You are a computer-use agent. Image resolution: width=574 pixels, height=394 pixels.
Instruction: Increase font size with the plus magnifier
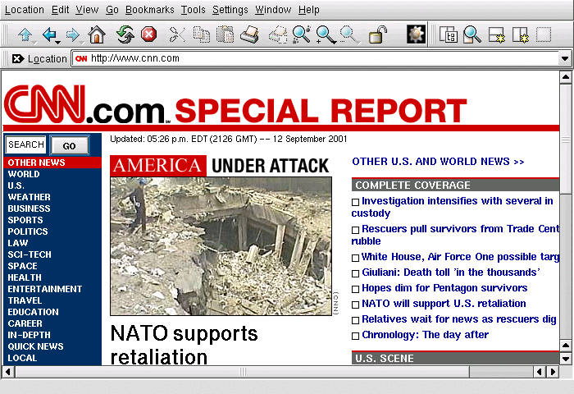tap(326, 35)
